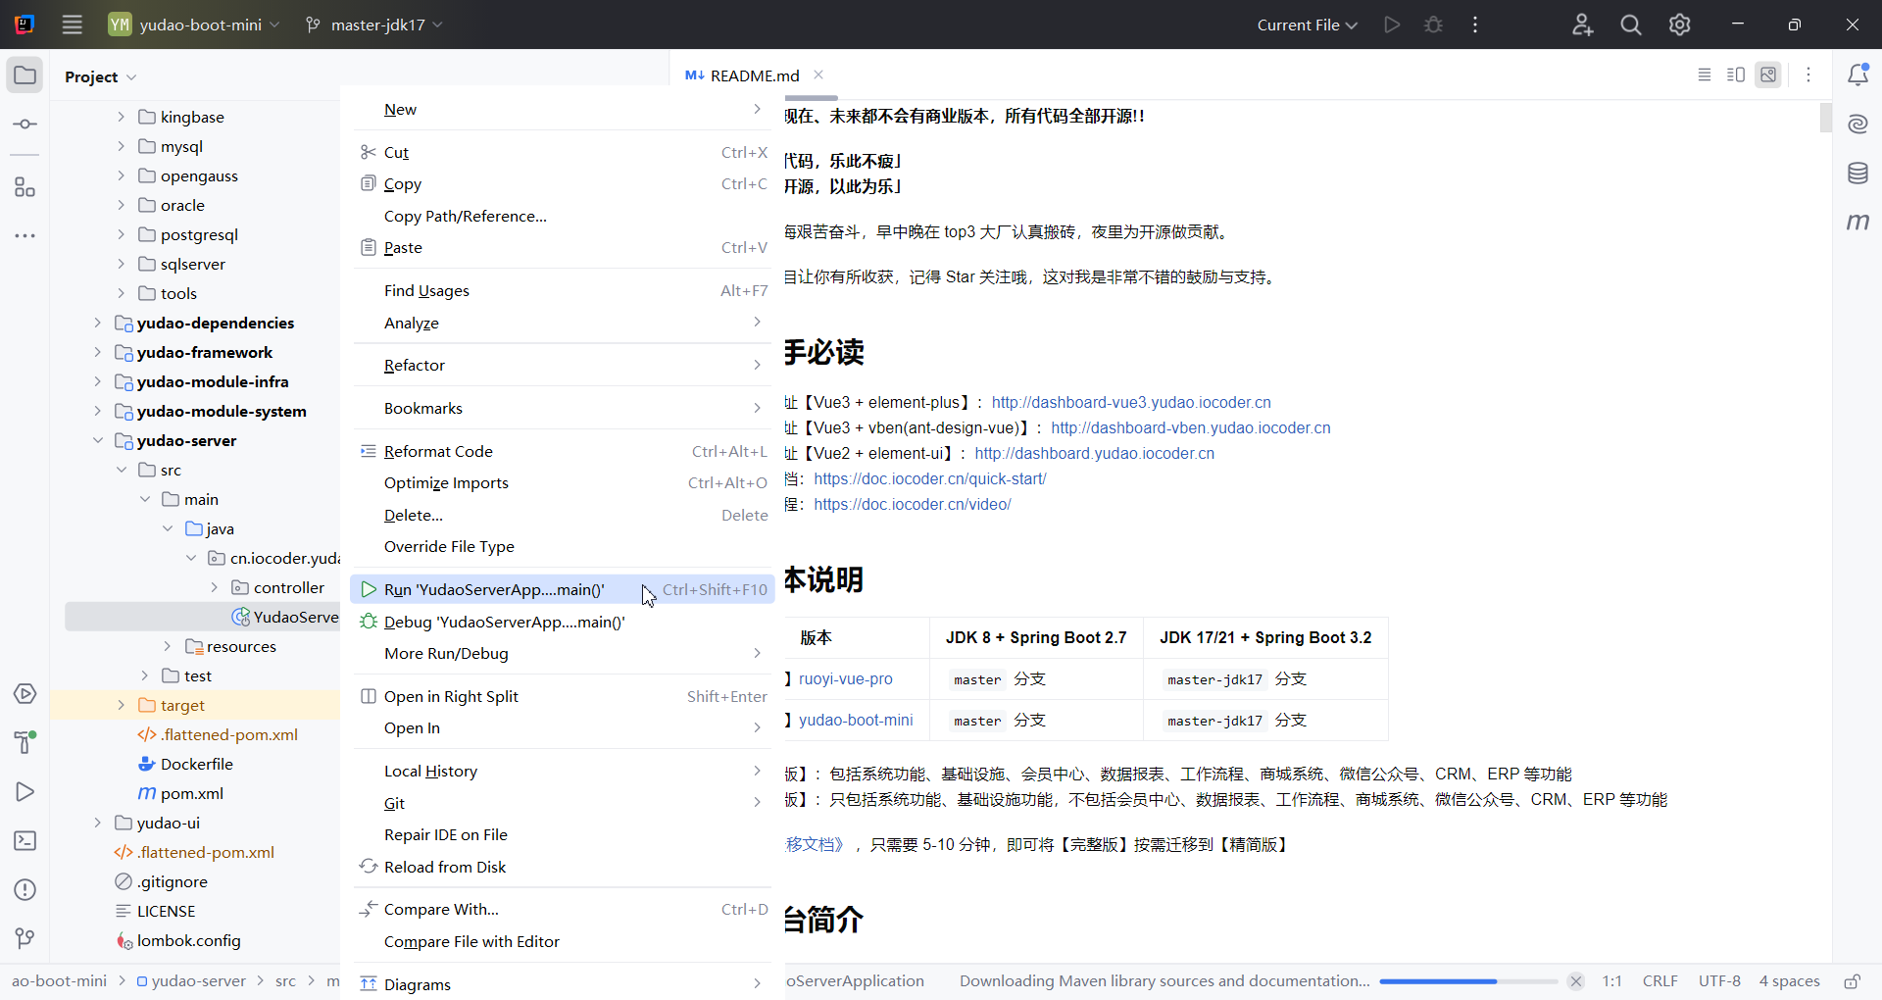
Task: Expand the yudao-dependencies module
Action: [97, 323]
